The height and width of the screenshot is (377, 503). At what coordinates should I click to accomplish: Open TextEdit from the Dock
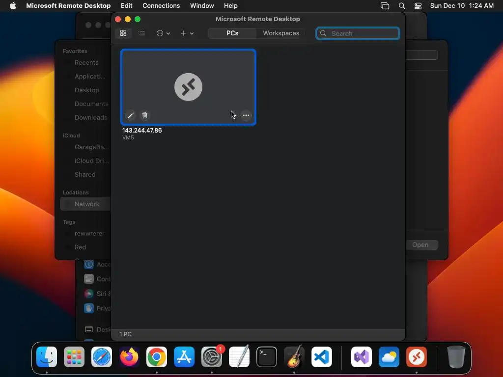239,357
